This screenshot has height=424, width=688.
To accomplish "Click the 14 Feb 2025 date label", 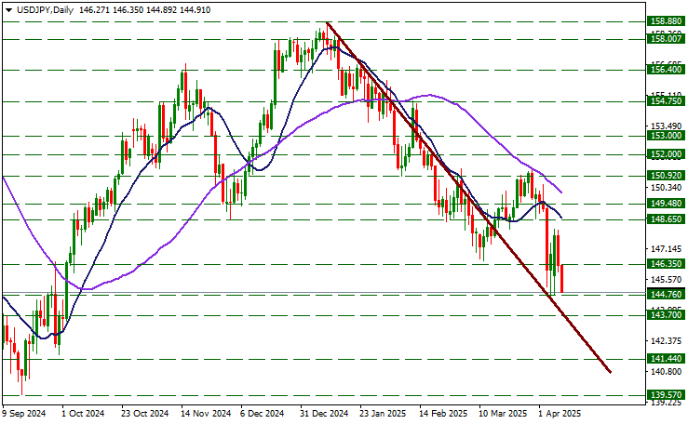I will (443, 414).
